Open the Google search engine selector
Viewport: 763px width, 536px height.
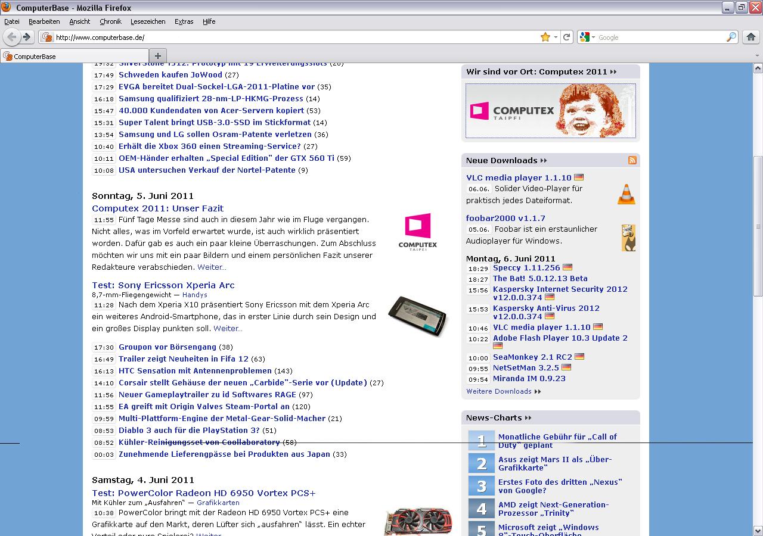click(x=588, y=37)
